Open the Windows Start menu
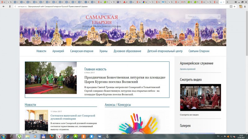The width and height of the screenshot is (248, 139). coord(3,137)
